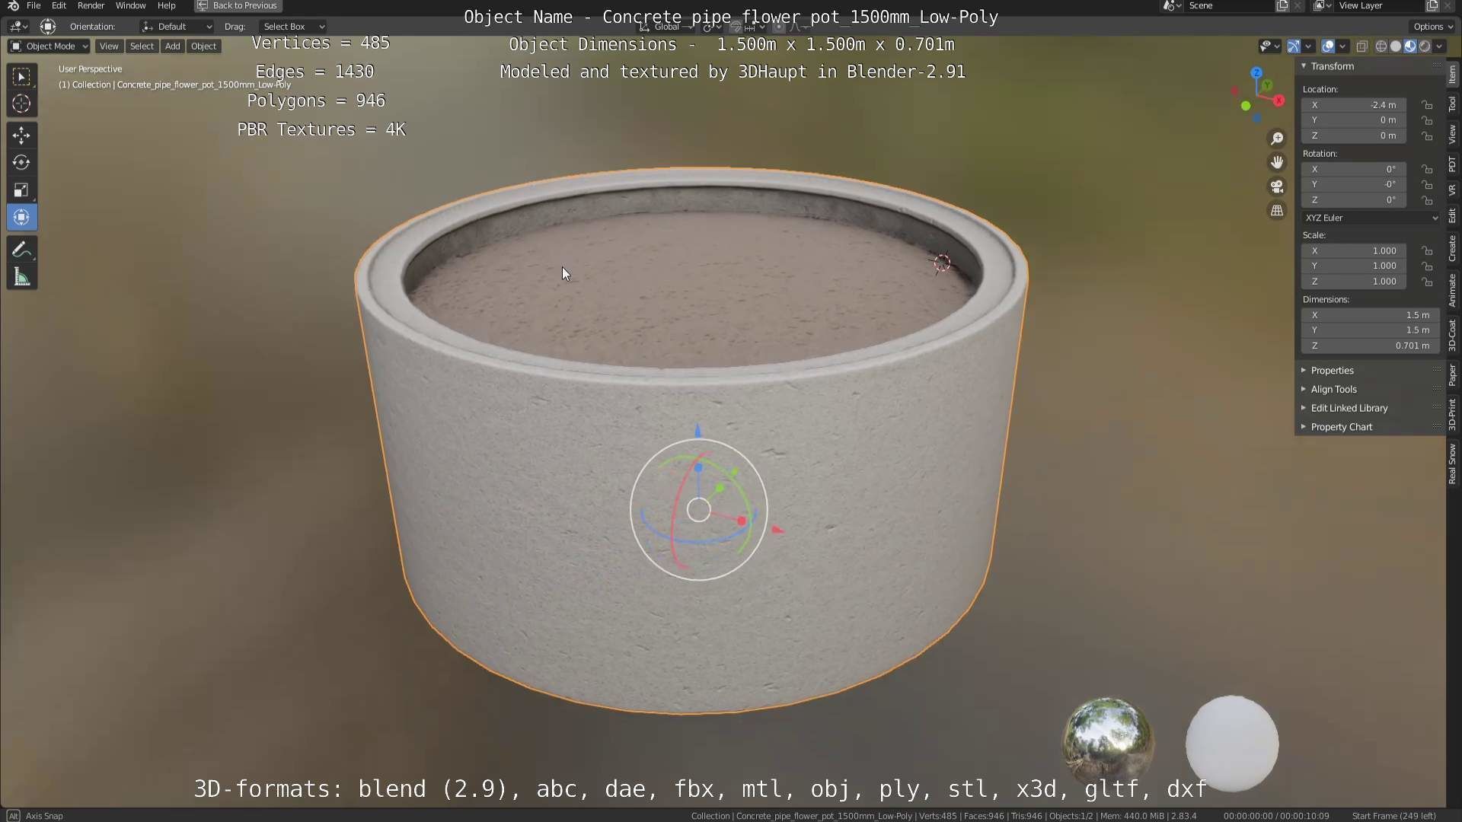This screenshot has height=822, width=1462.
Task: Lock the Scale X value
Action: click(1427, 250)
